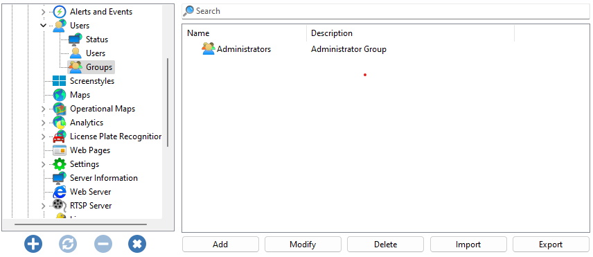The width and height of the screenshot is (593, 257).
Task: Click the magnifier icon in search box
Action: [x=188, y=10]
